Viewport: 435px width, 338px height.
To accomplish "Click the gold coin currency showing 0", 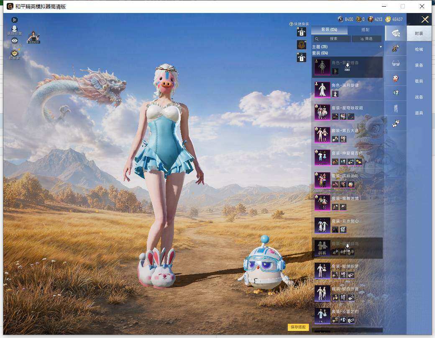I will [x=358, y=19].
